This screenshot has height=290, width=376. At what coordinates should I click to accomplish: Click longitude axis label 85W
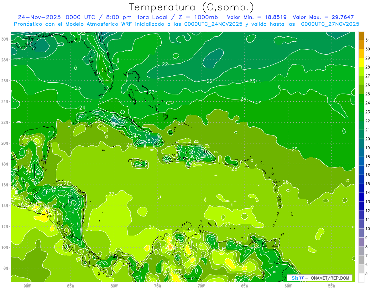tap(70, 286)
